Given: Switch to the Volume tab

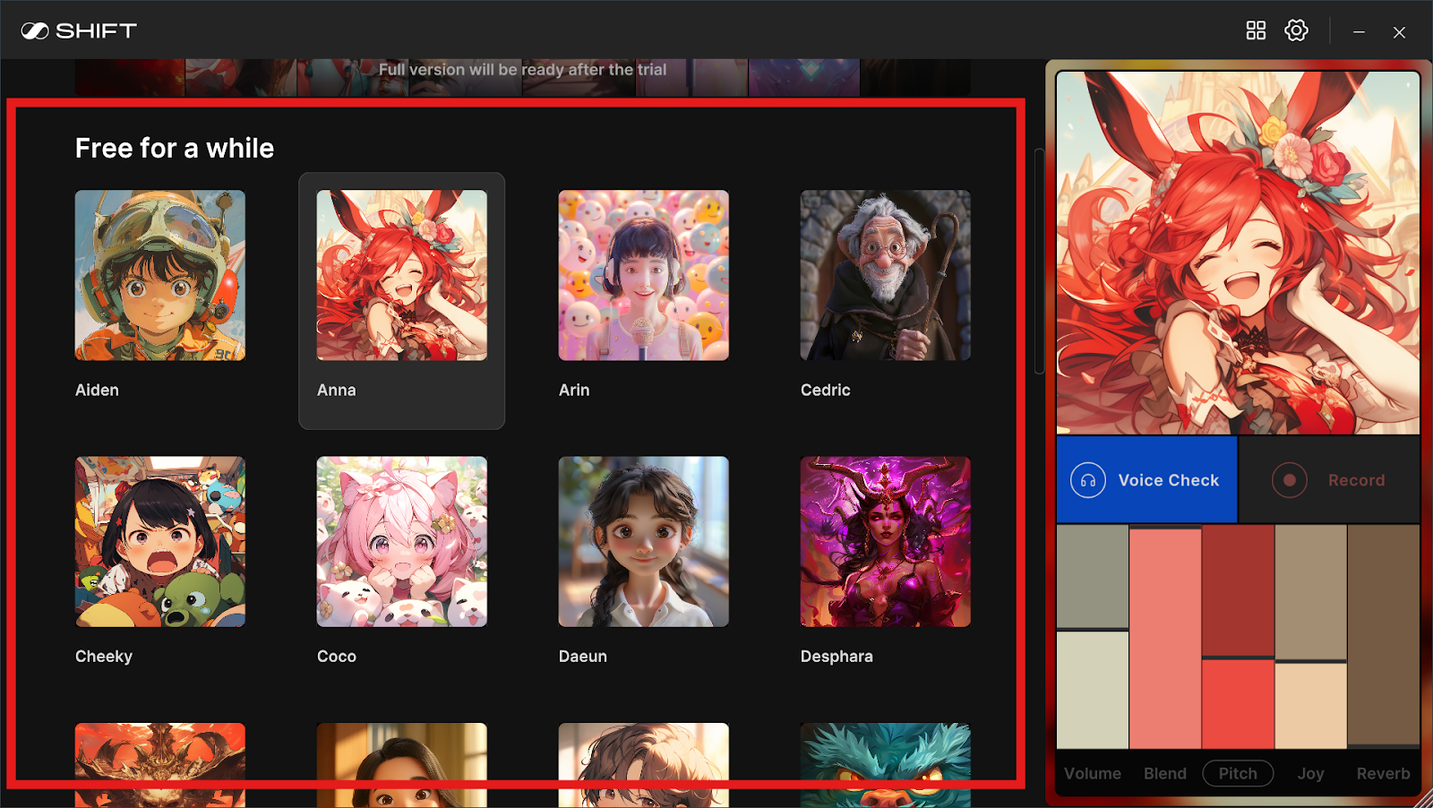Looking at the screenshot, I should pos(1093,773).
